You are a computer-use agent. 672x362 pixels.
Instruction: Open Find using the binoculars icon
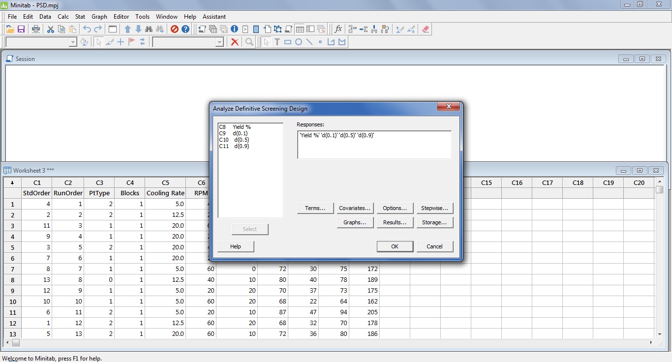pos(150,29)
